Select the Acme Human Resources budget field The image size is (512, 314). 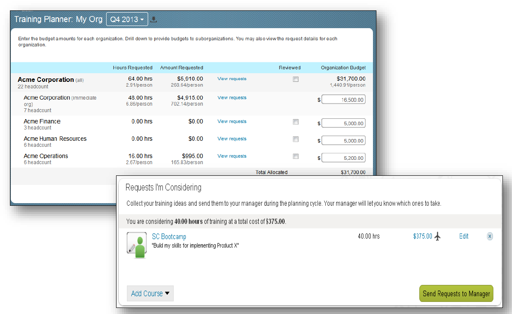(x=343, y=140)
